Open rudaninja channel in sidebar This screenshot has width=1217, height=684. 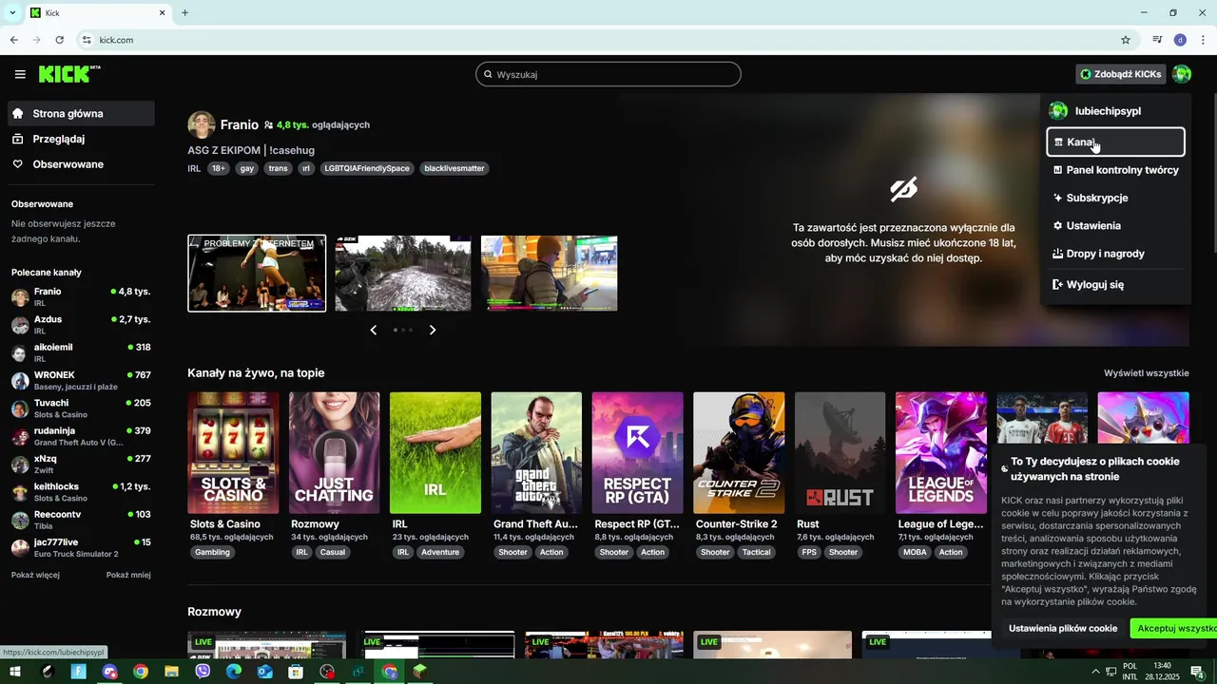(81, 436)
